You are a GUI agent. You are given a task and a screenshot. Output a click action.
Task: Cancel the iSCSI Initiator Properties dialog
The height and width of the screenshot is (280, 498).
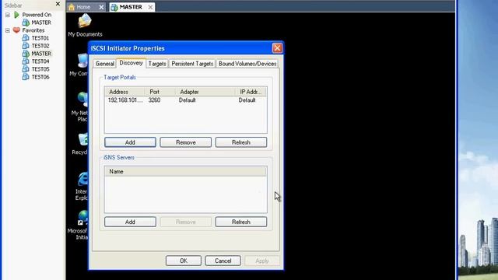point(223,261)
